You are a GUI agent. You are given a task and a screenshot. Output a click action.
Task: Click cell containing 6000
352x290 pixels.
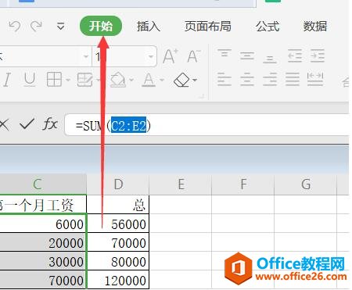[43, 224]
